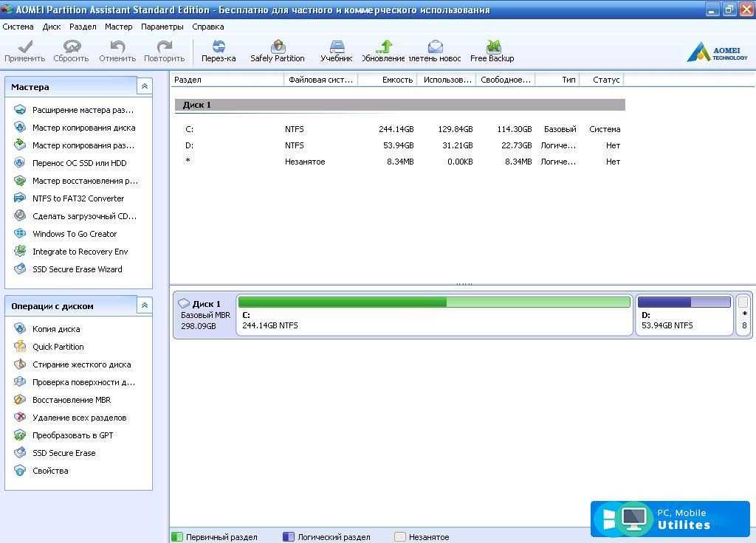Click the AOMEI Technology logo
Viewport: 756px width, 543px height.
pos(718,52)
